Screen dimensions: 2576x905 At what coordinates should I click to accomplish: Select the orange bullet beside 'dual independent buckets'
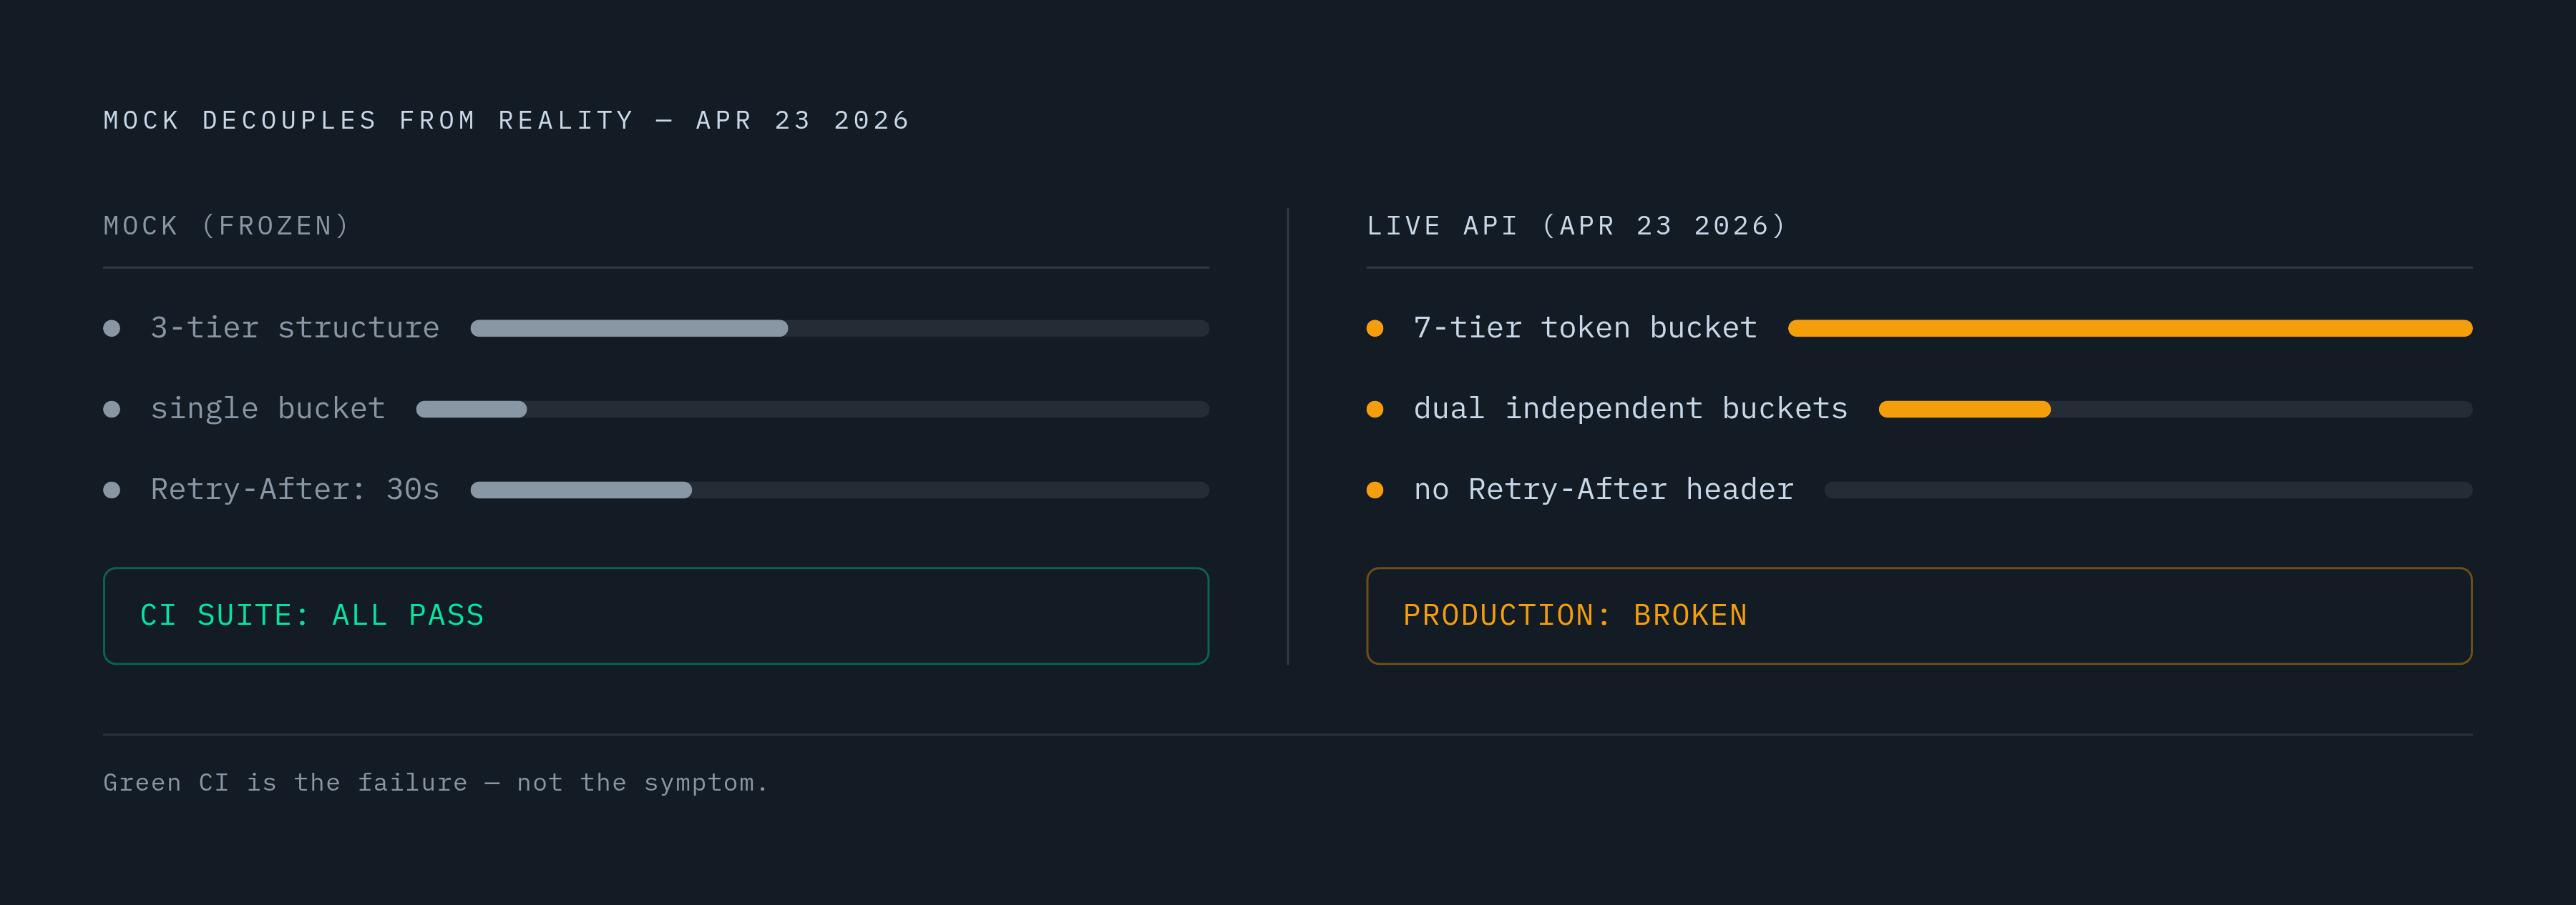click(1375, 410)
